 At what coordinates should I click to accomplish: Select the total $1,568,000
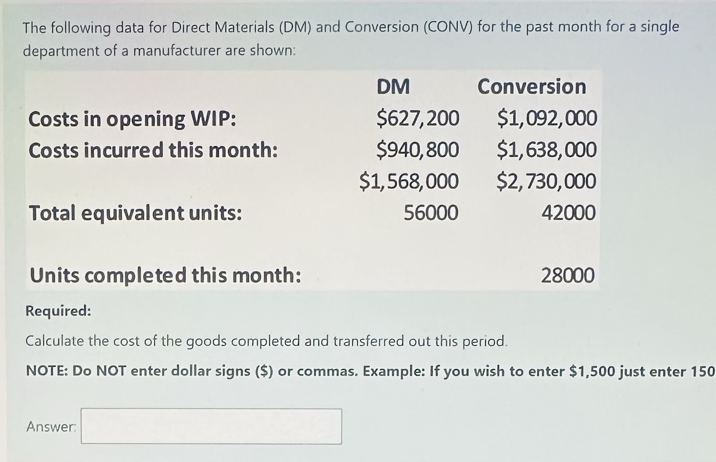409,181
